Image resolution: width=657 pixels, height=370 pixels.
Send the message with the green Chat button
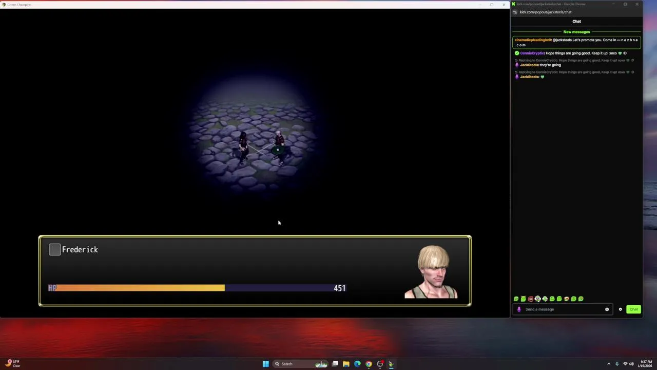click(x=633, y=309)
